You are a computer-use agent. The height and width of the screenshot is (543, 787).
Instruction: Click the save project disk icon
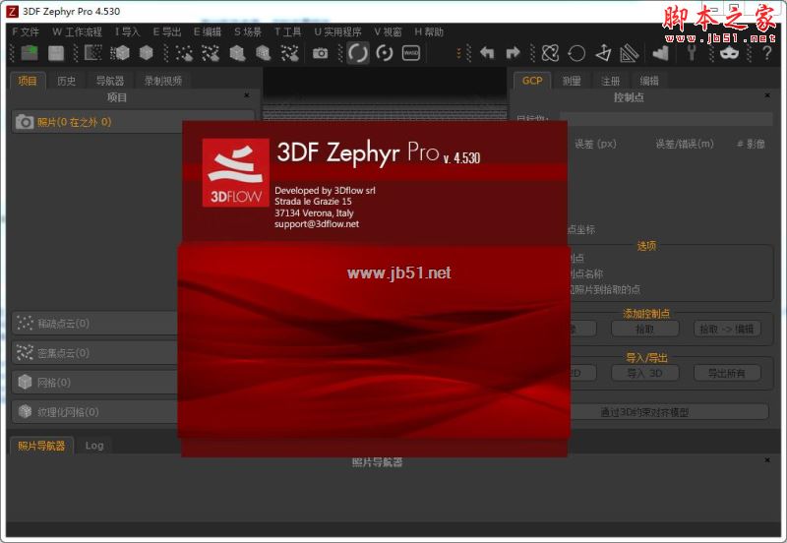pyautogui.click(x=56, y=53)
